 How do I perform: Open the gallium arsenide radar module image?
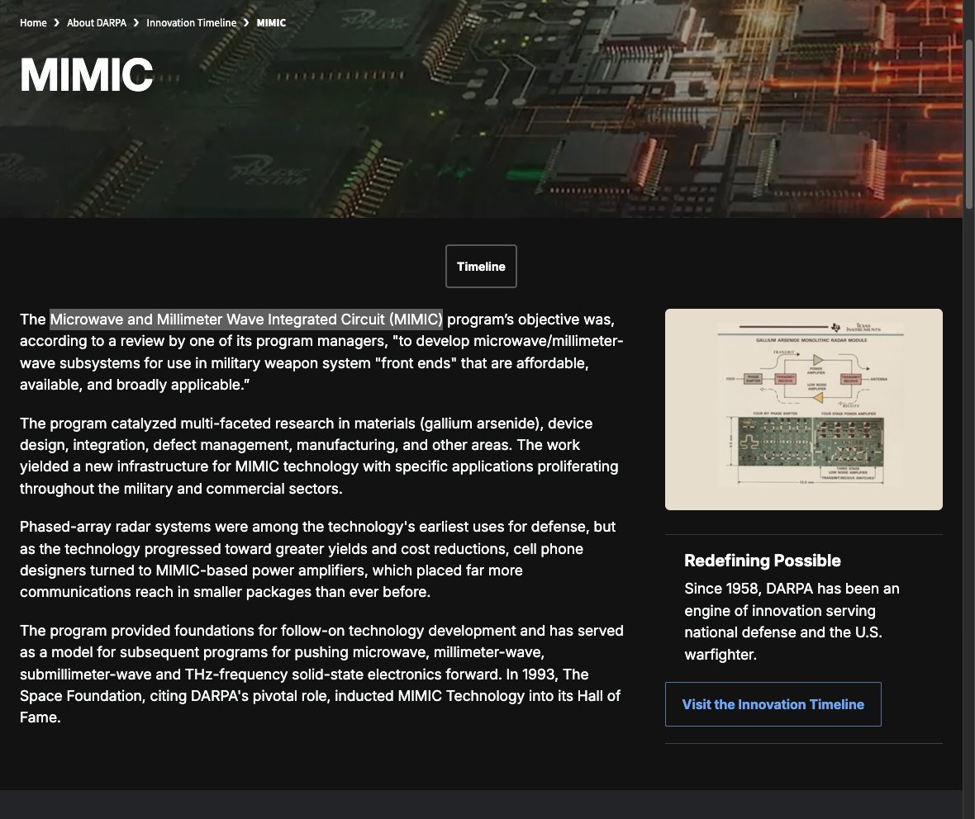click(x=803, y=409)
